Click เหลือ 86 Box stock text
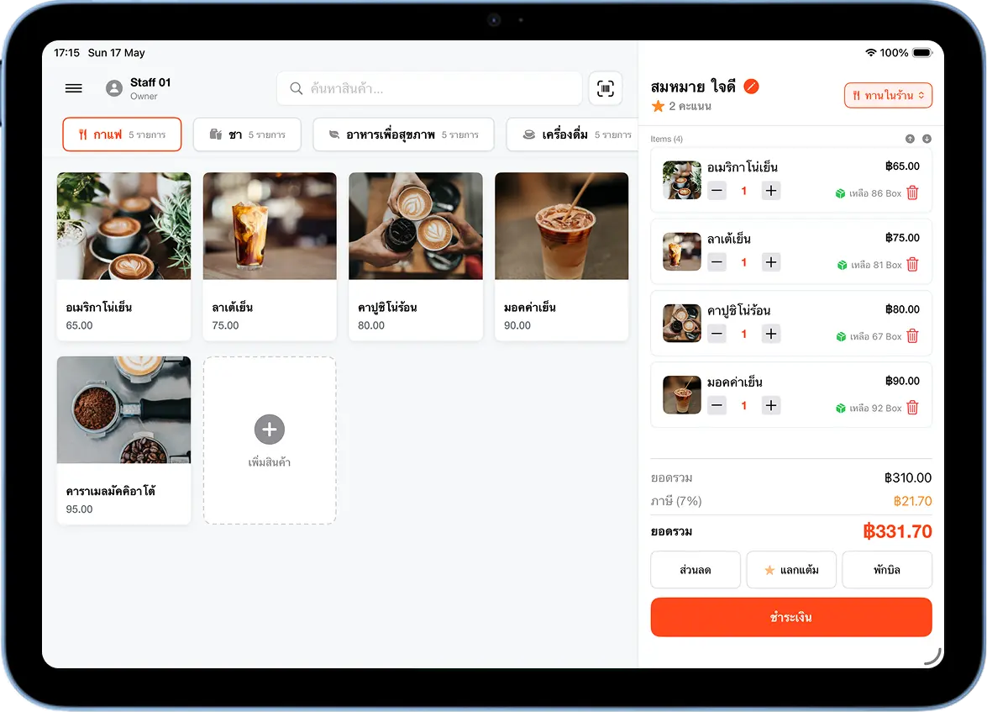The image size is (987, 712). (875, 193)
